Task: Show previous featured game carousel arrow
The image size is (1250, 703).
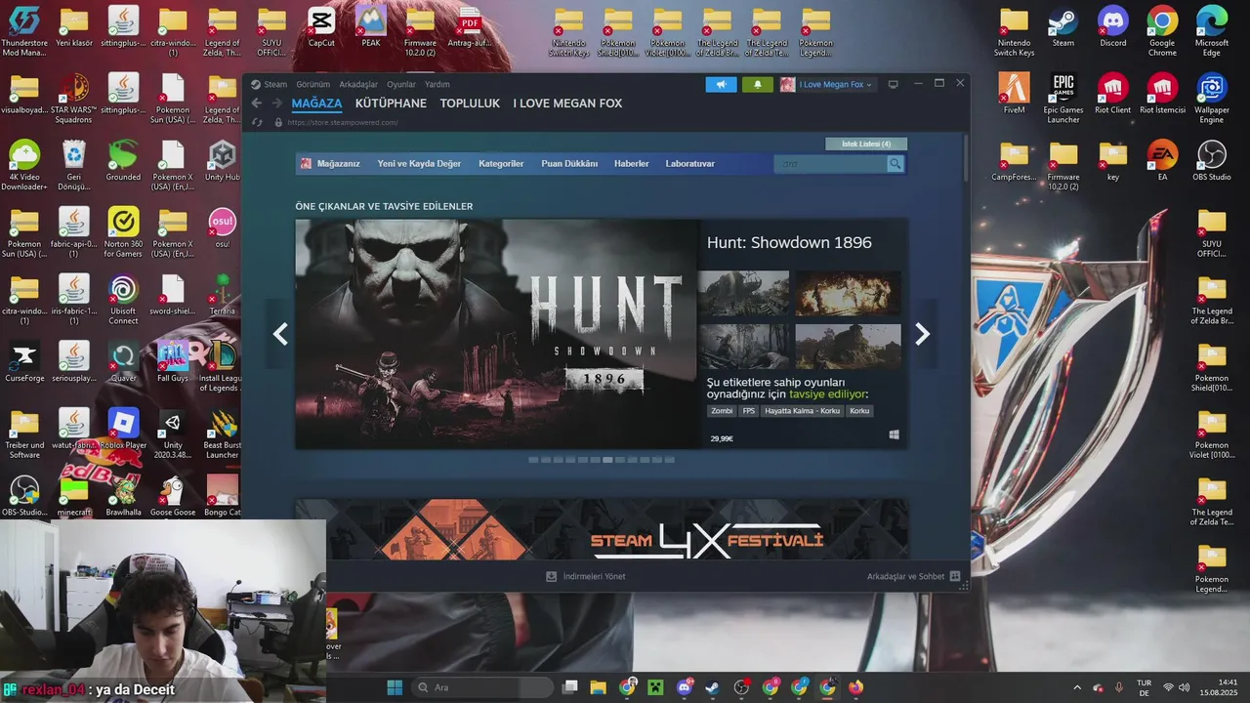Action: click(280, 334)
